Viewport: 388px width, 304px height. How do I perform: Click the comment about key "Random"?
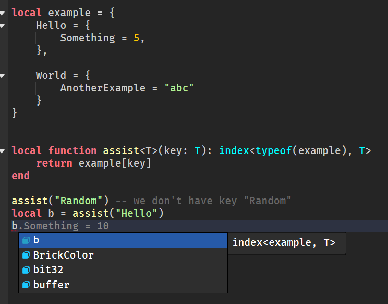coord(203,201)
